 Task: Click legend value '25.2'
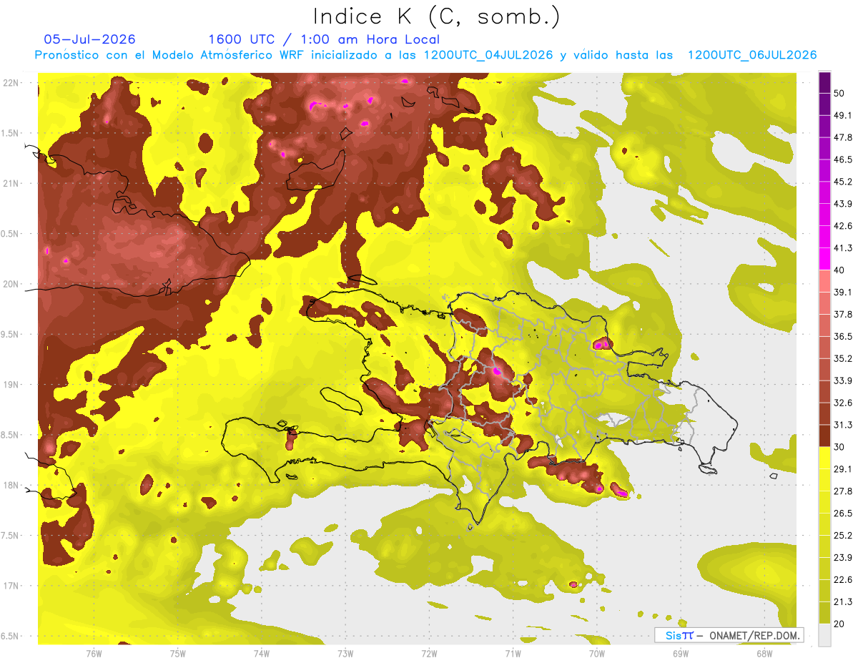tap(844, 536)
